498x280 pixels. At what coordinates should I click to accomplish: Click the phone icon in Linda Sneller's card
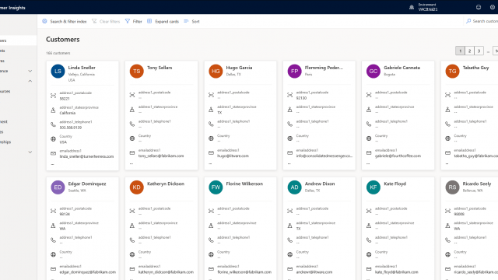coord(54,124)
